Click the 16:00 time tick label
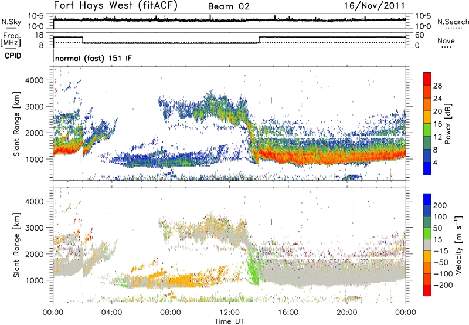This screenshot has width=469, height=325. point(288,313)
